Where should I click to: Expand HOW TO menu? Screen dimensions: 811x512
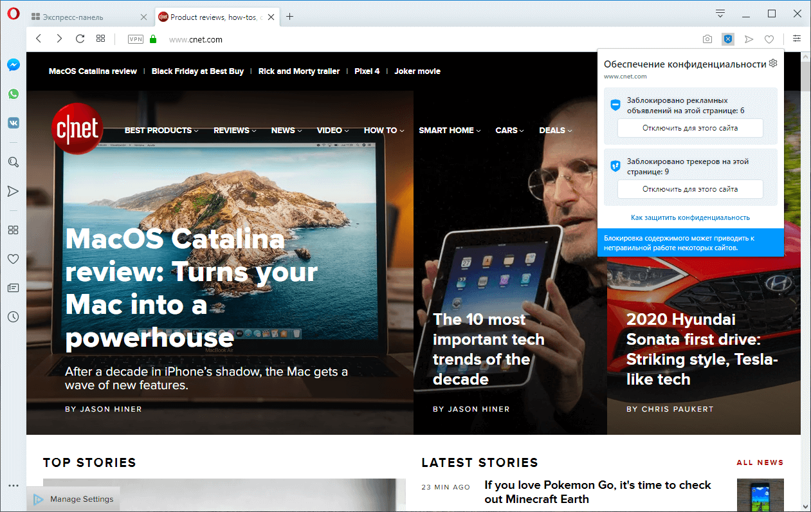[384, 130]
